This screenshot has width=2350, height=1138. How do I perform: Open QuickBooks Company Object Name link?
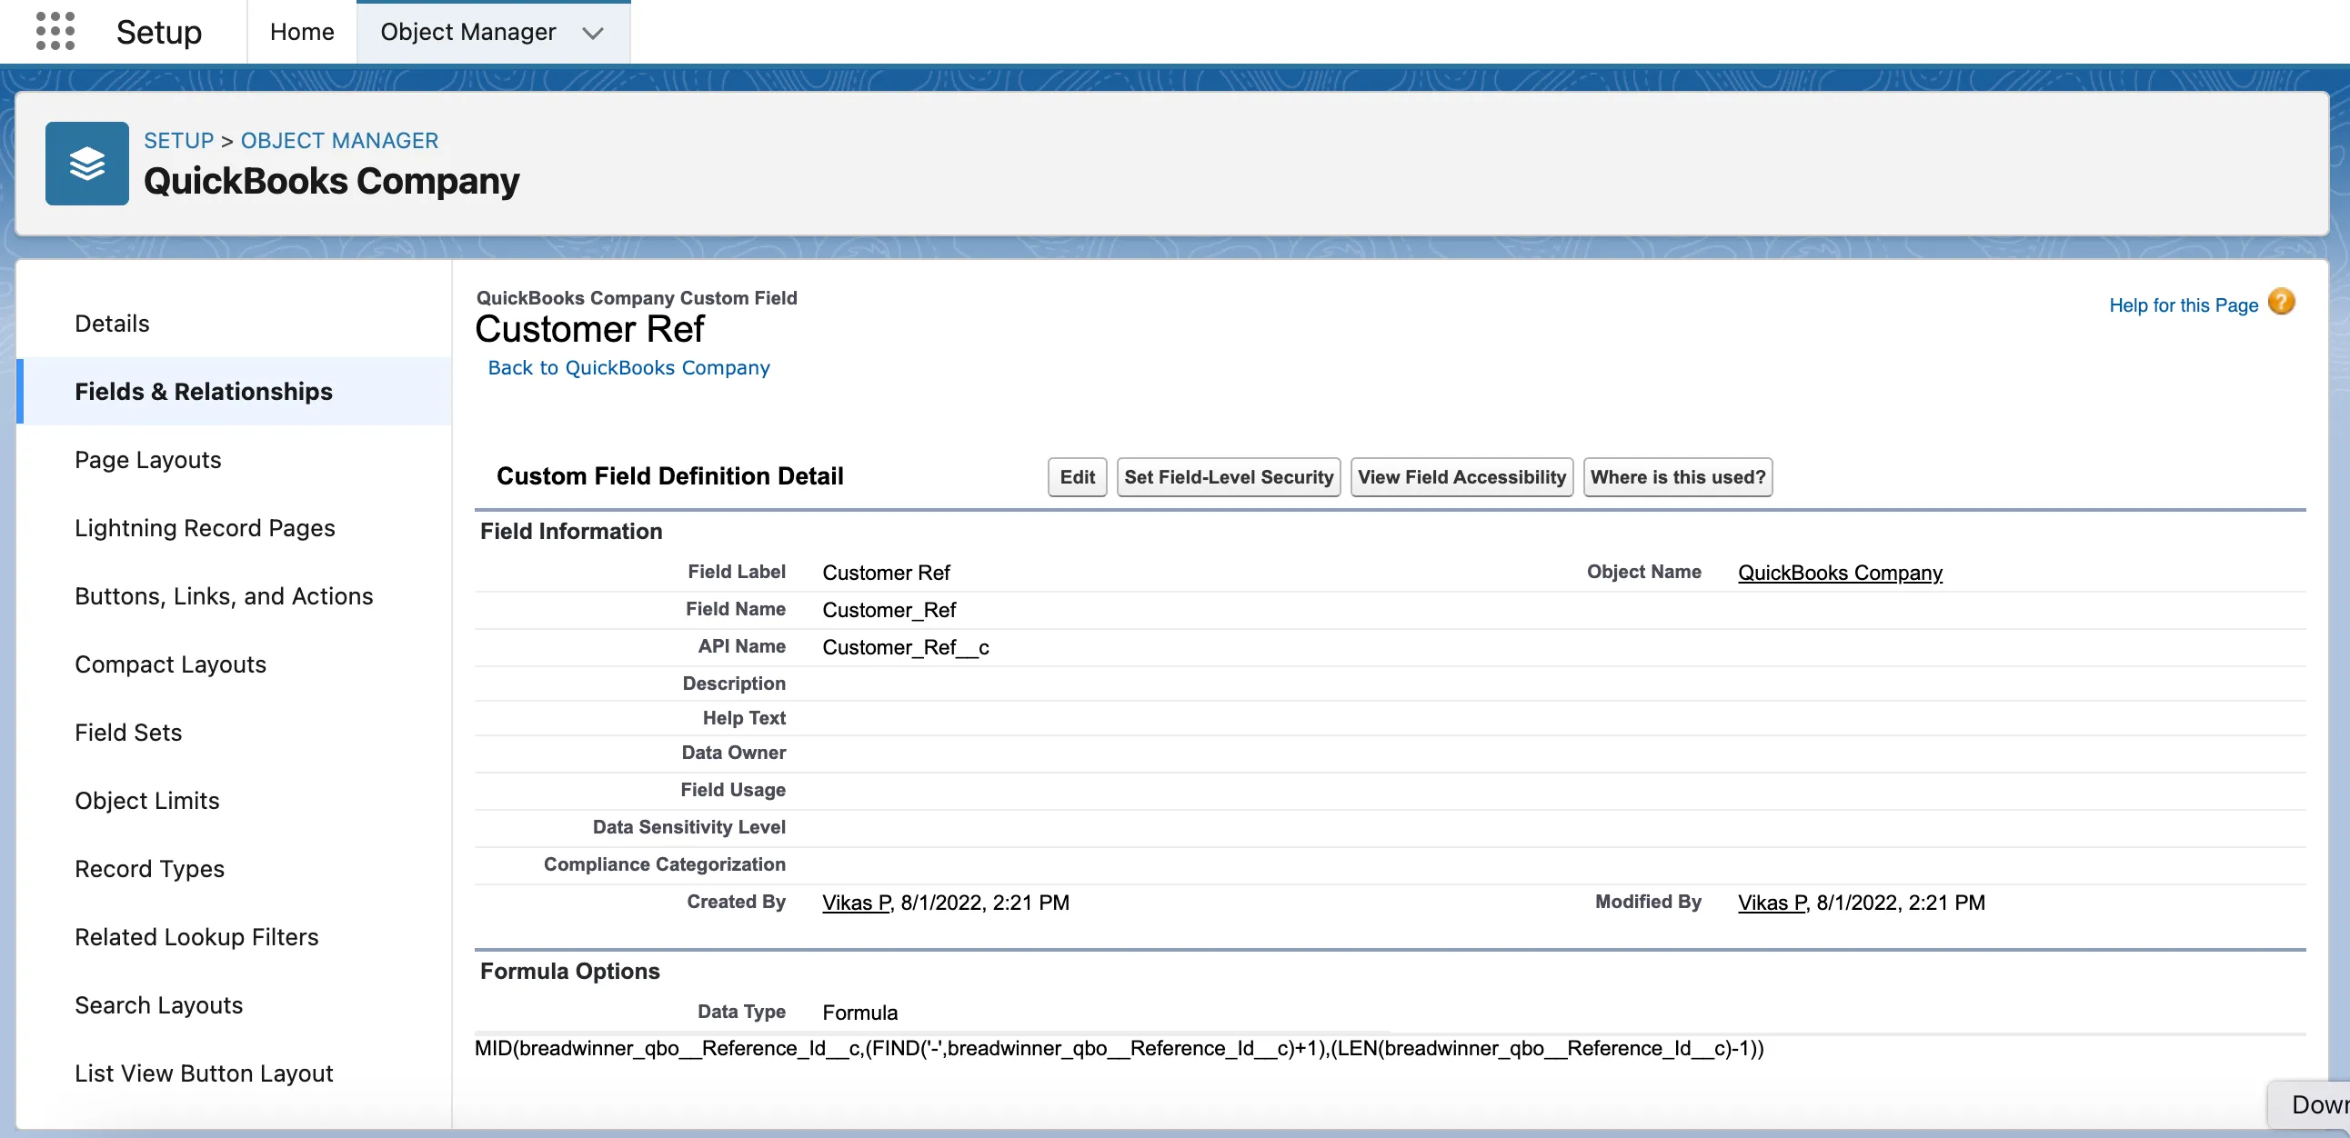click(x=1840, y=573)
